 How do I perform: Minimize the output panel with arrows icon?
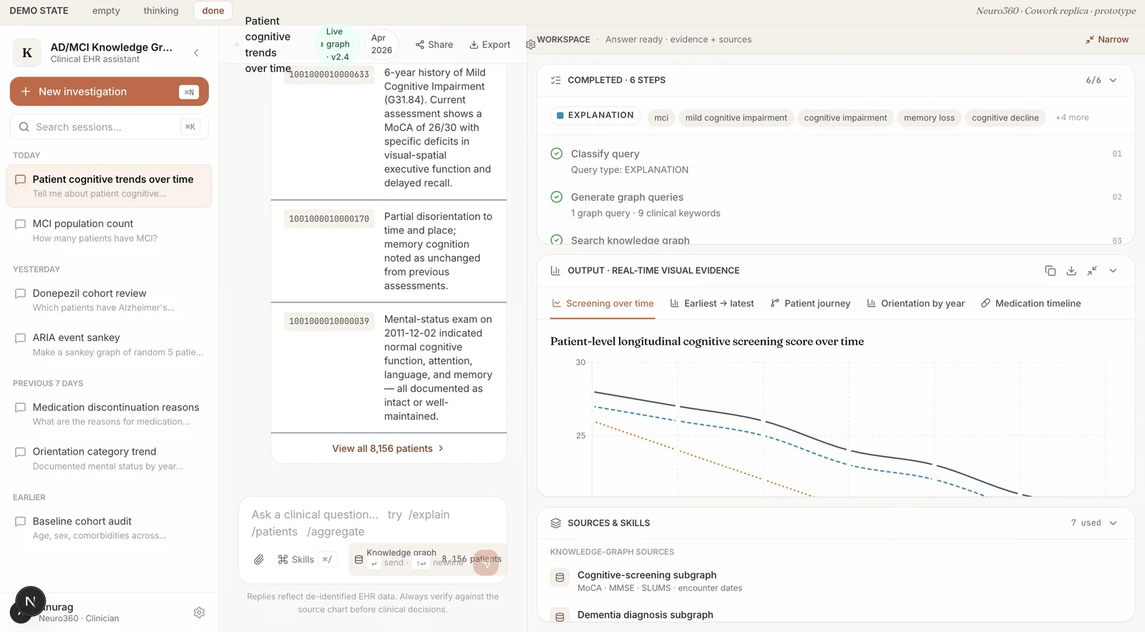pos(1092,271)
